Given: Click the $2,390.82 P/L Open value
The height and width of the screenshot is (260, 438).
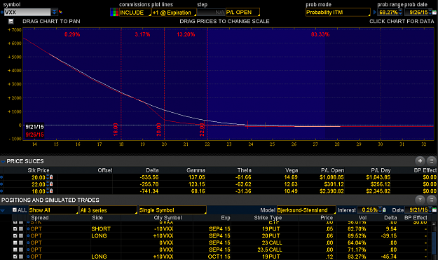Looking at the screenshot, I should click(332, 191).
